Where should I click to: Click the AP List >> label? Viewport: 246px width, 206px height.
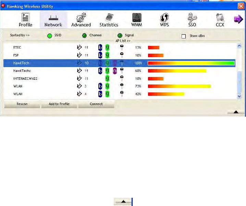(123, 41)
